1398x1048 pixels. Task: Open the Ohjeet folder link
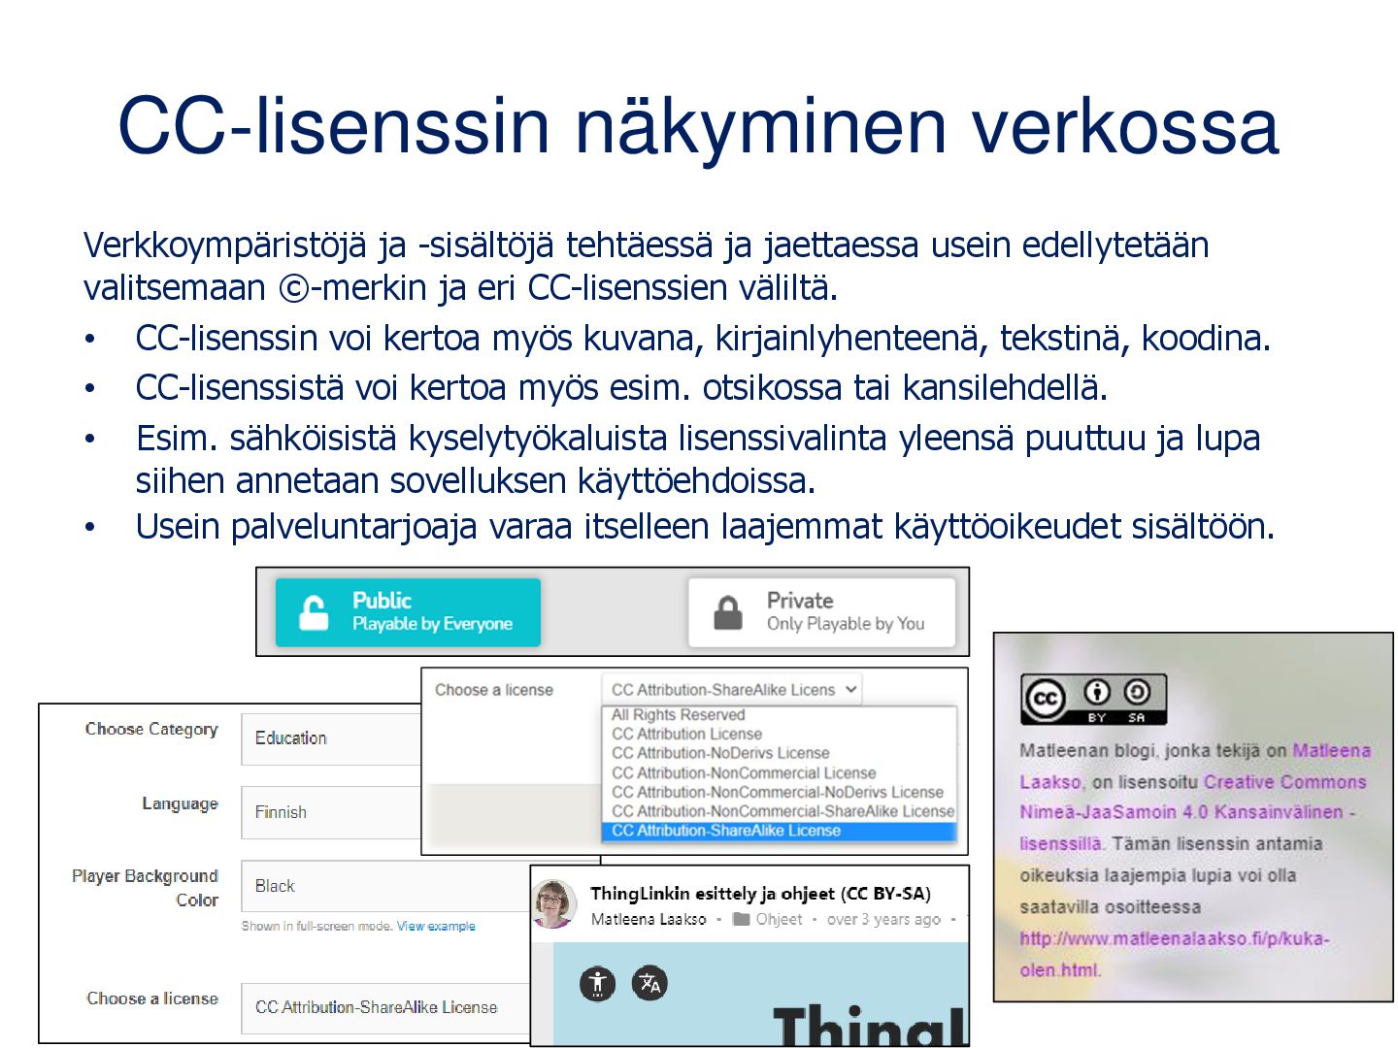pos(779,919)
